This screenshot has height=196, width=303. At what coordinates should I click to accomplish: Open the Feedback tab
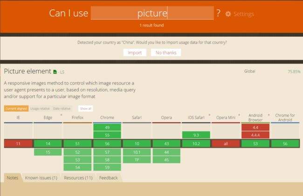coord(109,178)
